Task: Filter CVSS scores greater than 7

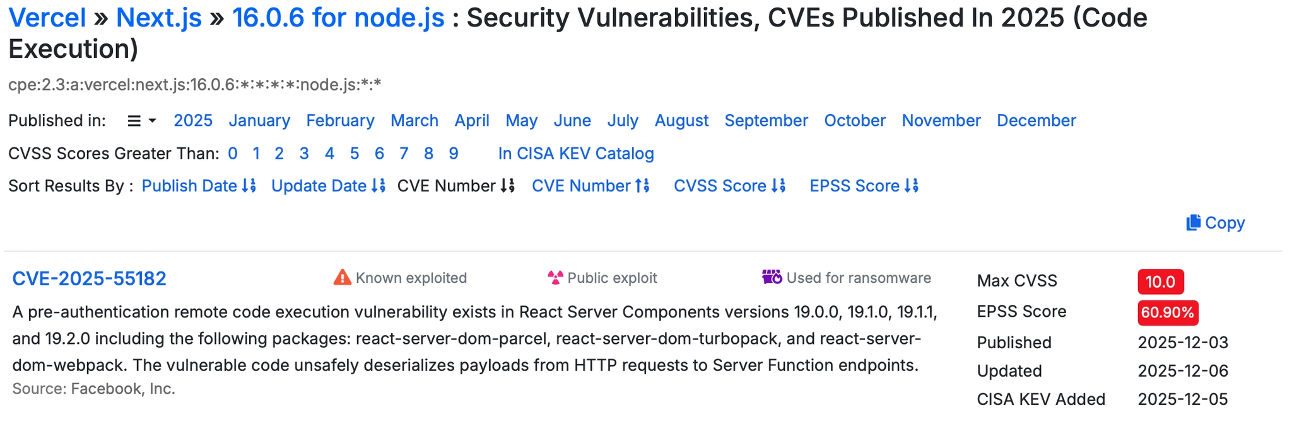Action: 404,154
